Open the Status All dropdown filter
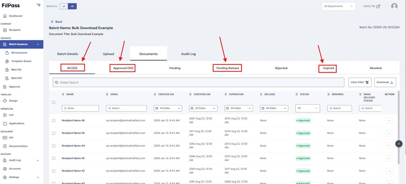406x184 pixels. click(x=308, y=108)
